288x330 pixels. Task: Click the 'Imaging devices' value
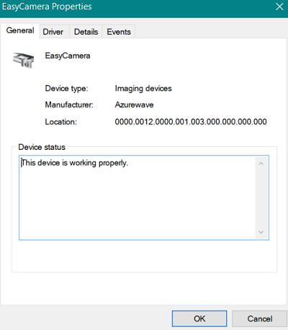143,89
